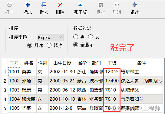Click the remark cell 丐帮帮主
Screen dimensions: 165x114
pyautogui.click(x=141, y=72)
